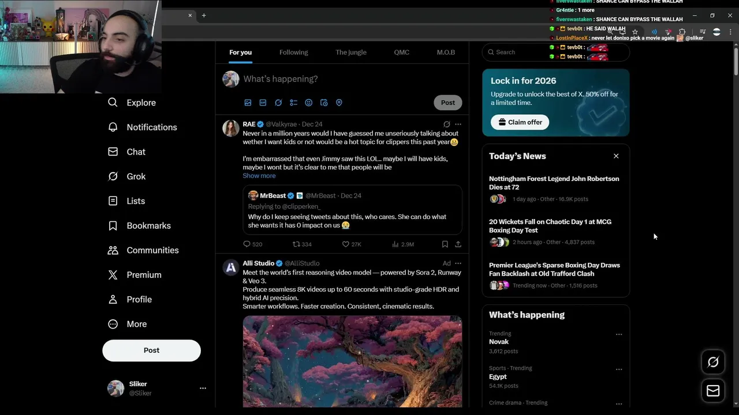The image size is (739, 415).
Task: Click the Grok enhance icon in composer
Action: (x=278, y=103)
